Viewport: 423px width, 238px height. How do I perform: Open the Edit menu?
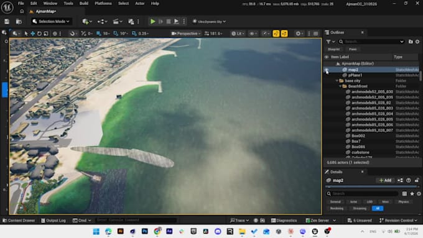coord(34,4)
